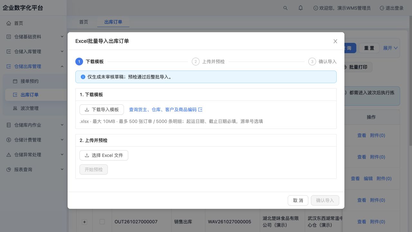Click the 重置 button
412x232 pixels.
coord(369,48)
